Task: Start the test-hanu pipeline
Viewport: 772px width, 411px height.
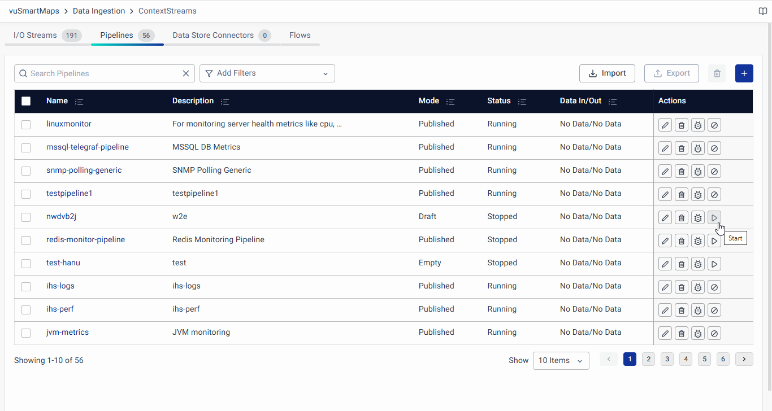Action: (714, 264)
